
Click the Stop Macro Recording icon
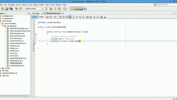coord(98,17)
